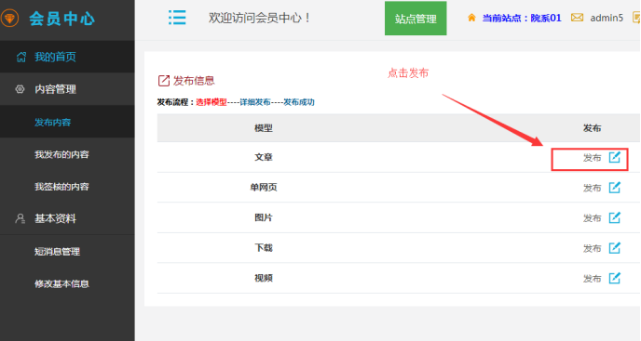Open 修改基本信息 in the sidebar
This screenshot has width=641, height=341.
coord(67,283)
